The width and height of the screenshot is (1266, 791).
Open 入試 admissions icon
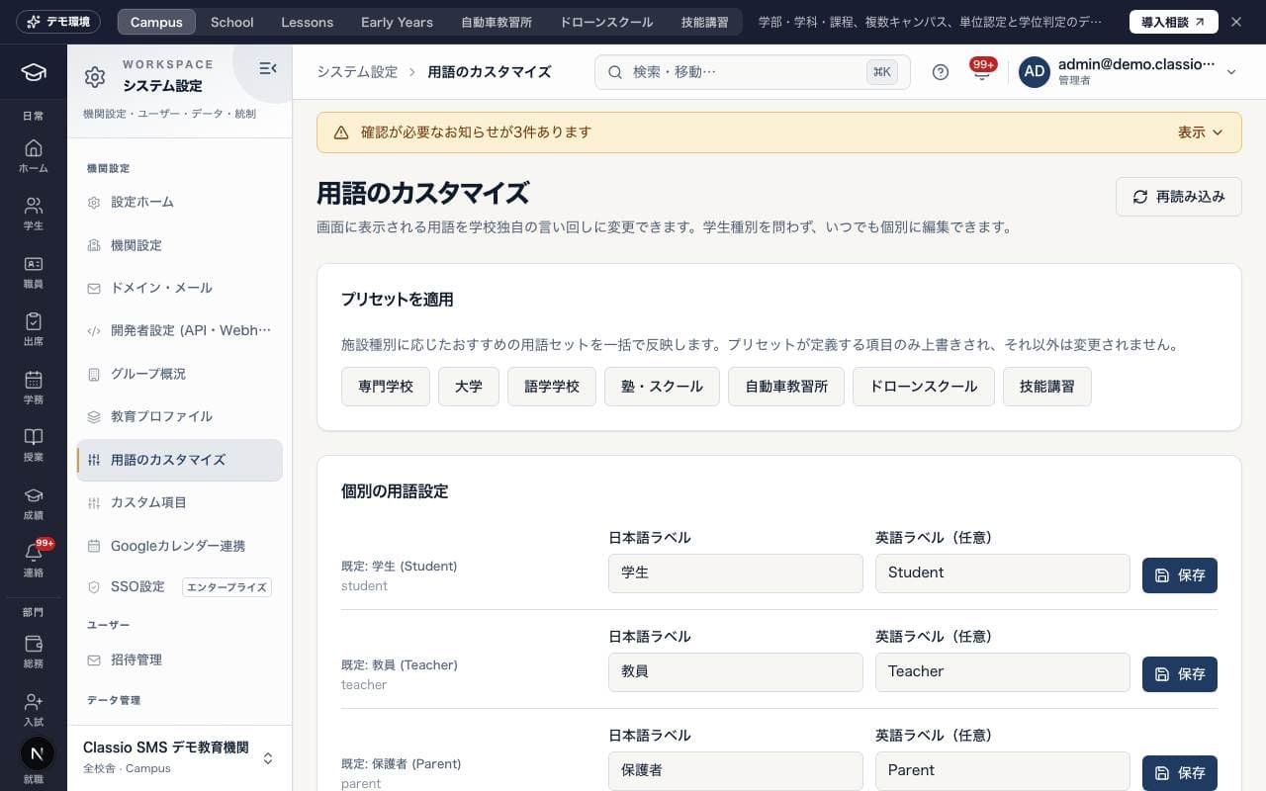pos(33,710)
